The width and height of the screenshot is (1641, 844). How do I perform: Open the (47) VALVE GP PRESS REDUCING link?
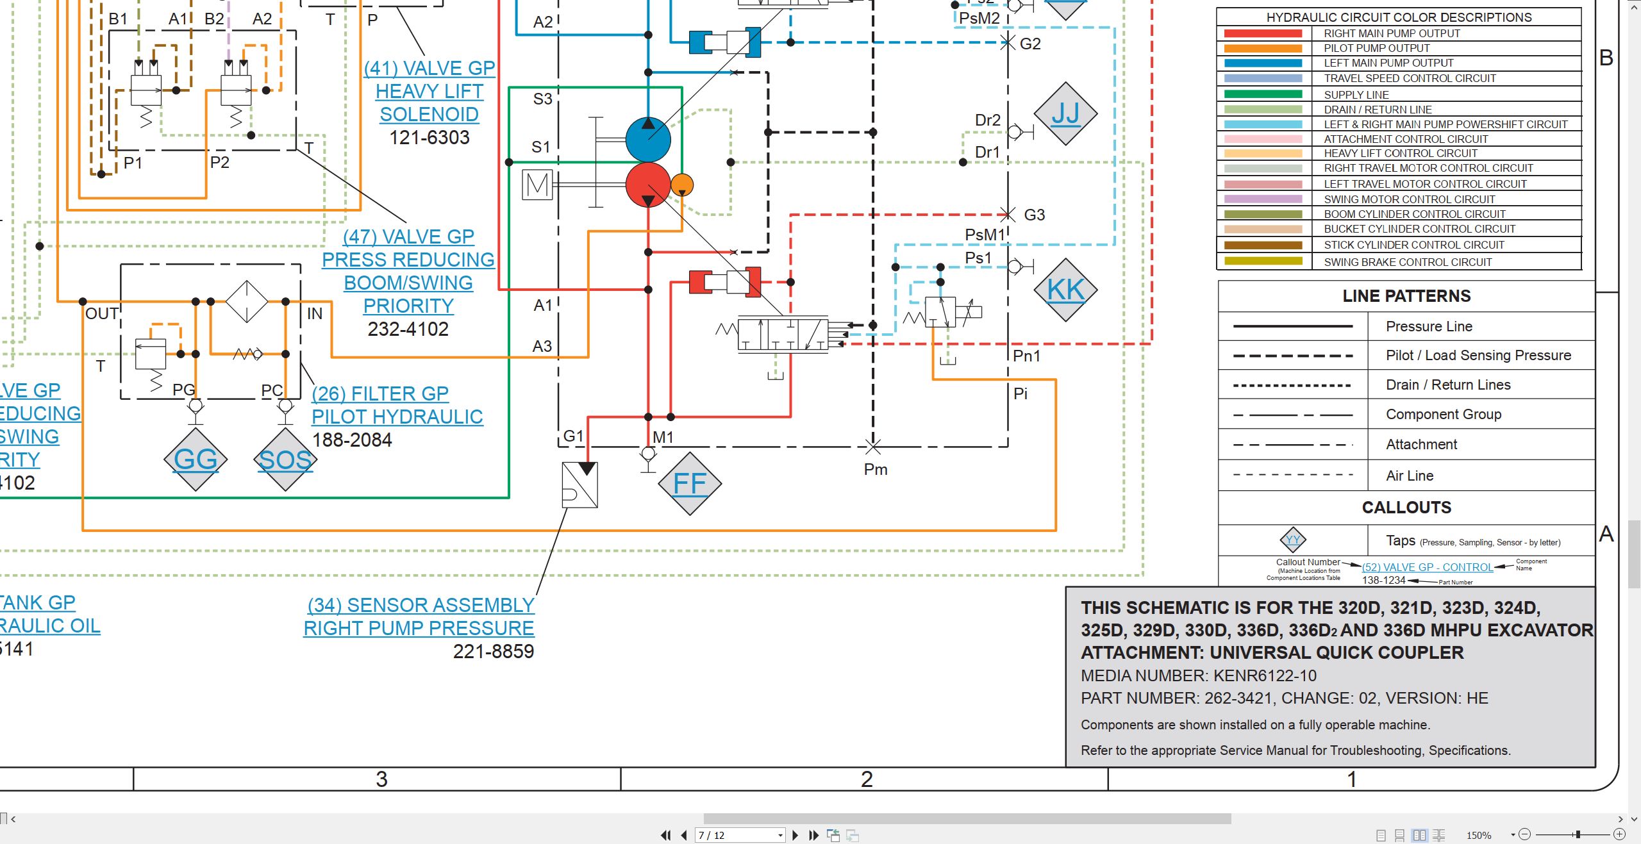tap(408, 271)
